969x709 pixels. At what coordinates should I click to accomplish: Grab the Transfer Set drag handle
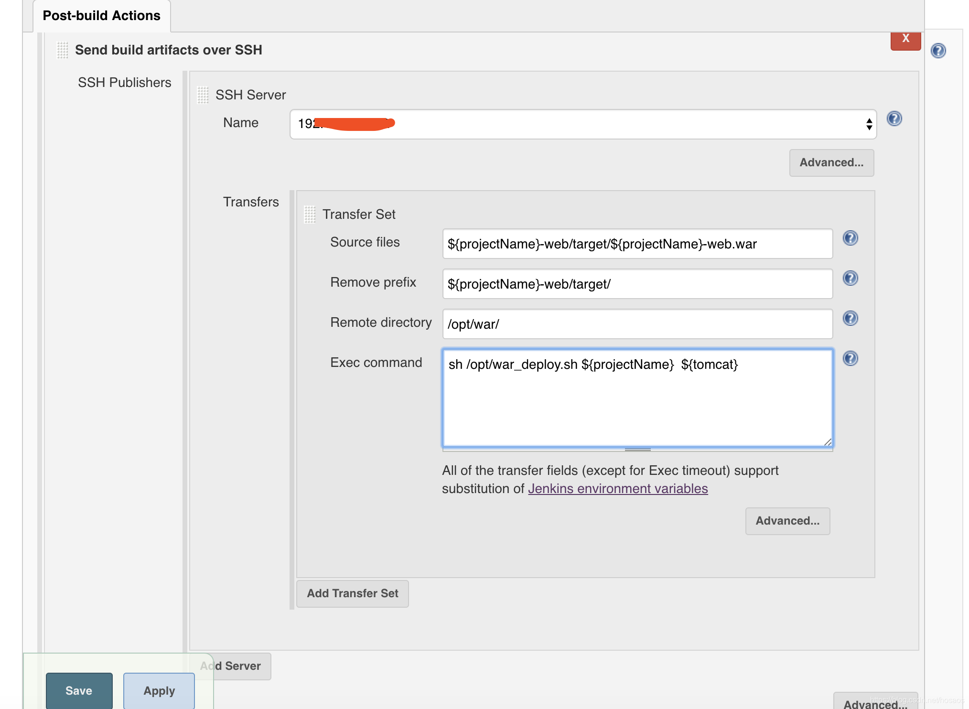[x=310, y=214]
